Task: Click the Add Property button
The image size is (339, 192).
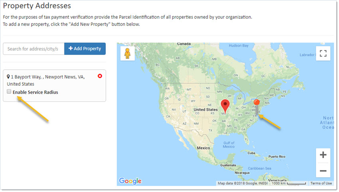Action: point(85,49)
